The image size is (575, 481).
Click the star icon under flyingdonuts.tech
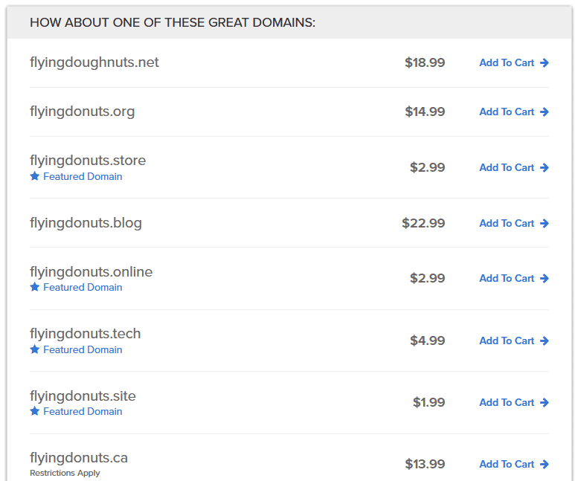tap(35, 349)
